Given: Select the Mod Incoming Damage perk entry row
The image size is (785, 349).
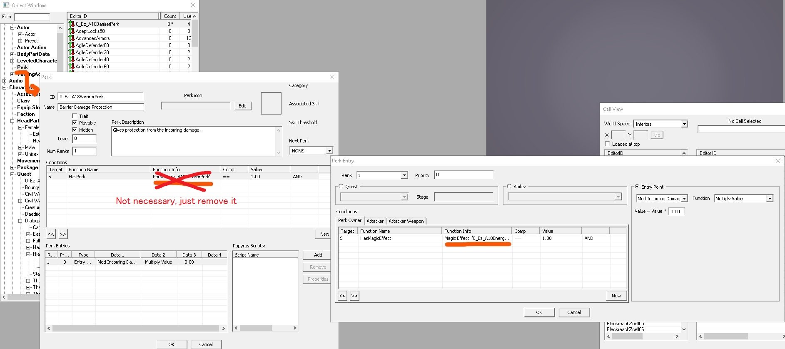Looking at the screenshot, I should tap(136, 262).
